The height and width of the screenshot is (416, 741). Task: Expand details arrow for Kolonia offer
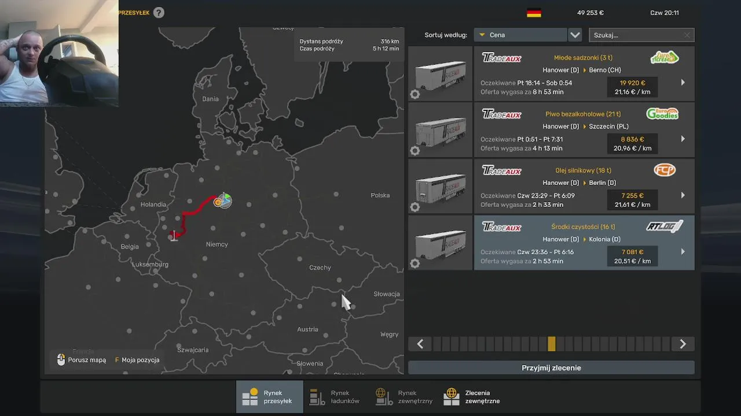(x=683, y=251)
